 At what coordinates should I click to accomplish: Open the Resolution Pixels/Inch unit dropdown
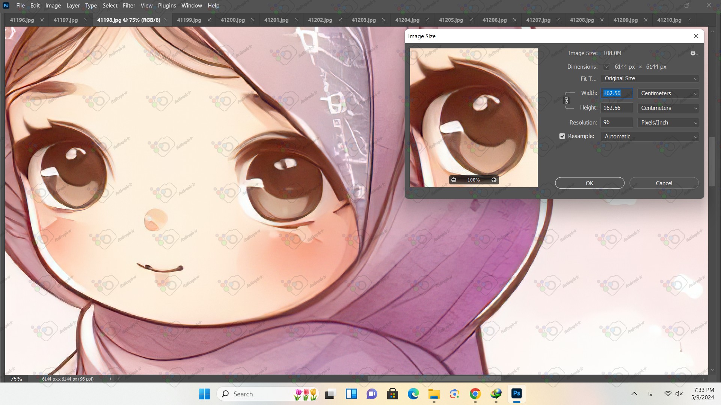(x=668, y=123)
